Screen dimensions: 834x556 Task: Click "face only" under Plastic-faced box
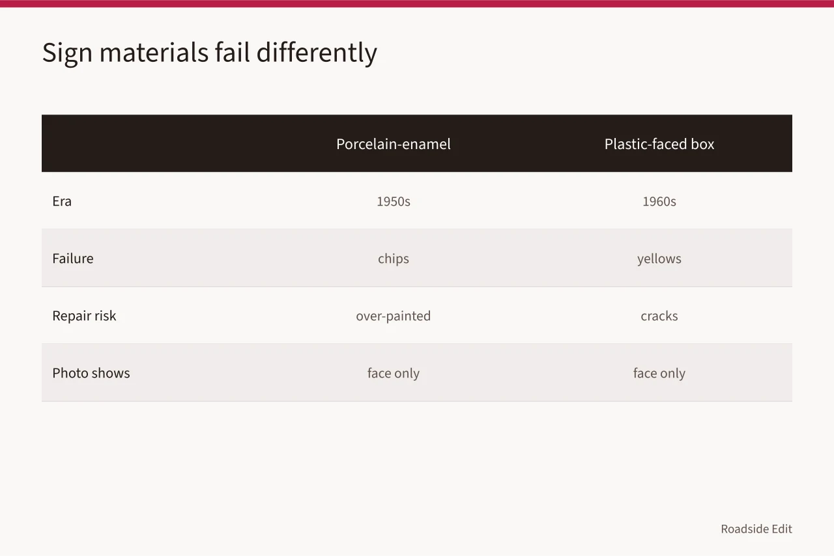[x=659, y=373]
